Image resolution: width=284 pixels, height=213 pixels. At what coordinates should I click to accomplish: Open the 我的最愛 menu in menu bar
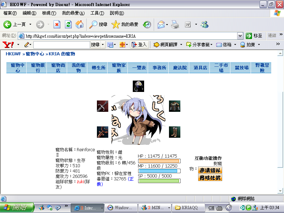[x=73, y=13]
